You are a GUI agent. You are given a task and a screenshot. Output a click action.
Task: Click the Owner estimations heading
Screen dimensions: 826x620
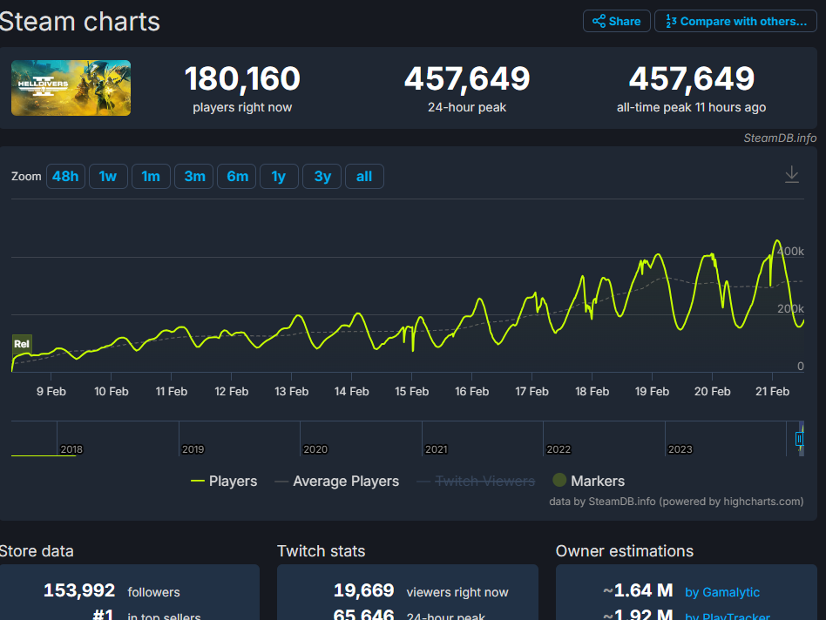click(x=624, y=551)
